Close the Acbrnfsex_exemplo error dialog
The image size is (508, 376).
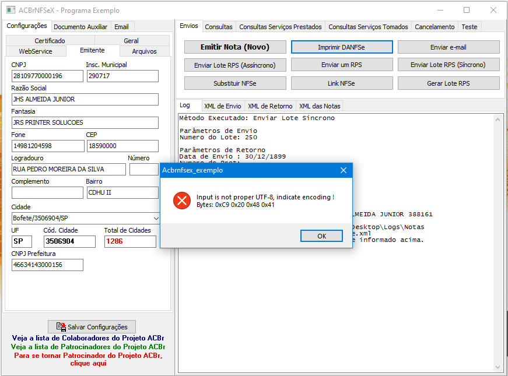(x=344, y=170)
